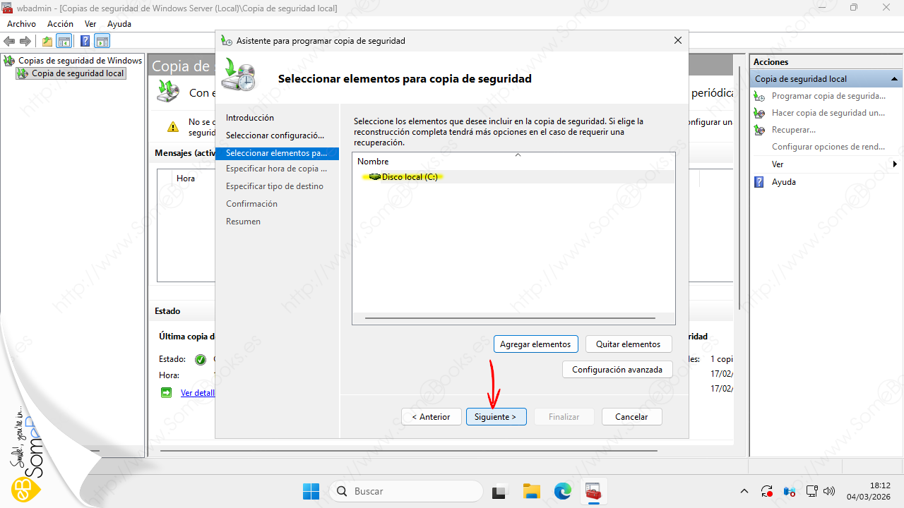Show hidden system tray icons chevron
This screenshot has width=904, height=508.
[x=744, y=491]
